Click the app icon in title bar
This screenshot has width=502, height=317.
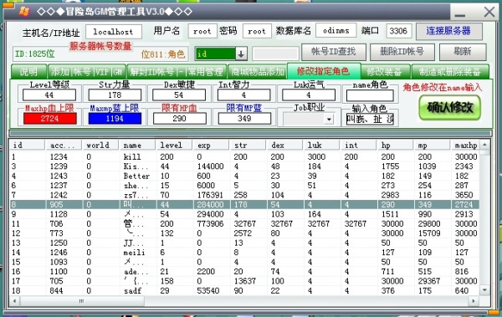tap(24, 12)
